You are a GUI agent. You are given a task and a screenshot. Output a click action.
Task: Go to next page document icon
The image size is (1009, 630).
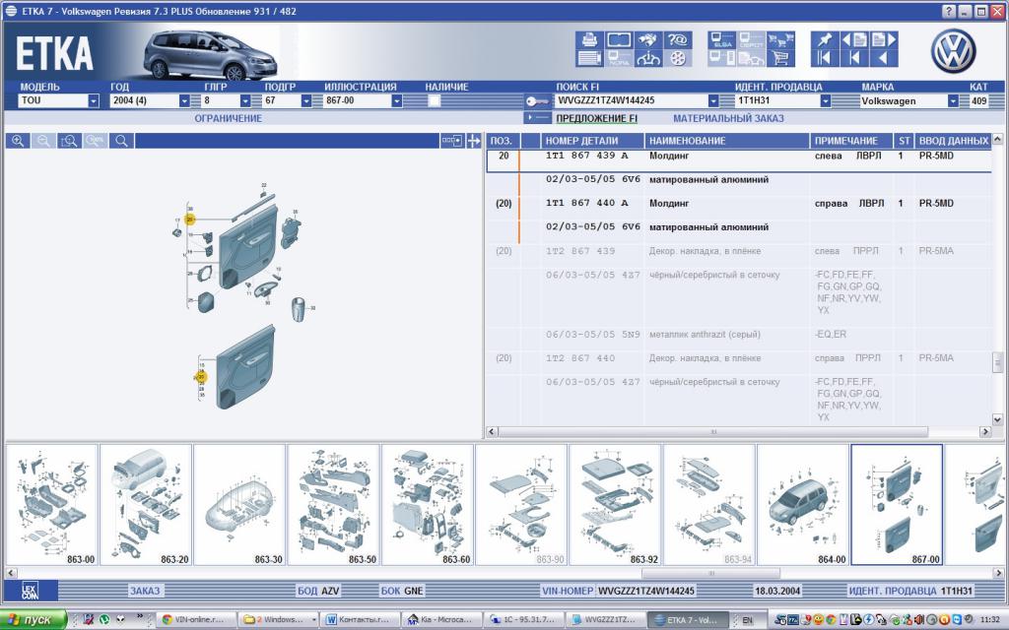click(x=884, y=39)
